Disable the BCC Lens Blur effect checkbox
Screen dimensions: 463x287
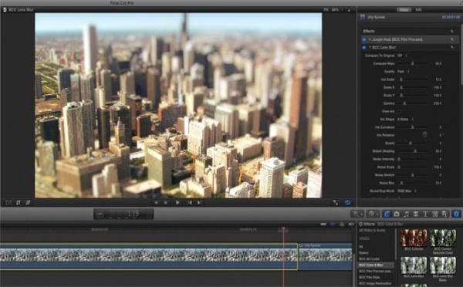(x=363, y=47)
